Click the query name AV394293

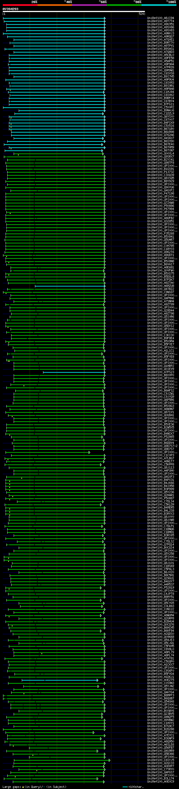10,9
